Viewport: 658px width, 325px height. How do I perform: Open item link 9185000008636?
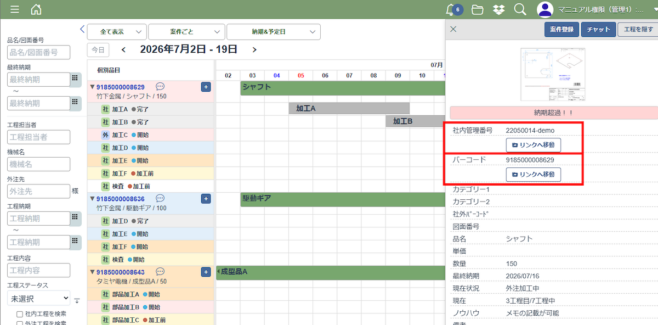tap(121, 198)
